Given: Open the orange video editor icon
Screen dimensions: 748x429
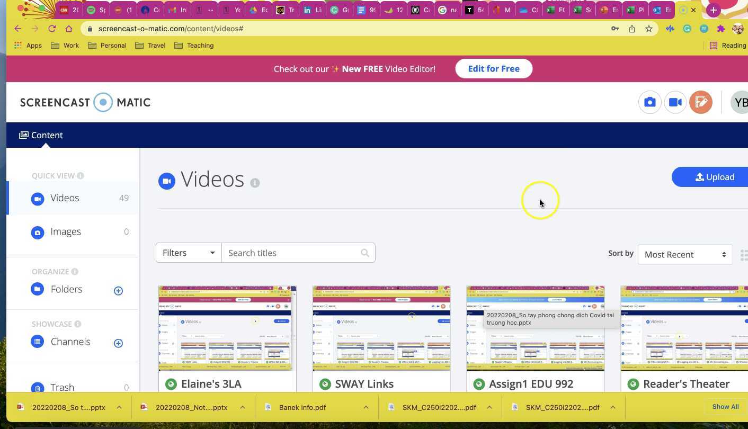Looking at the screenshot, I should click(x=700, y=102).
